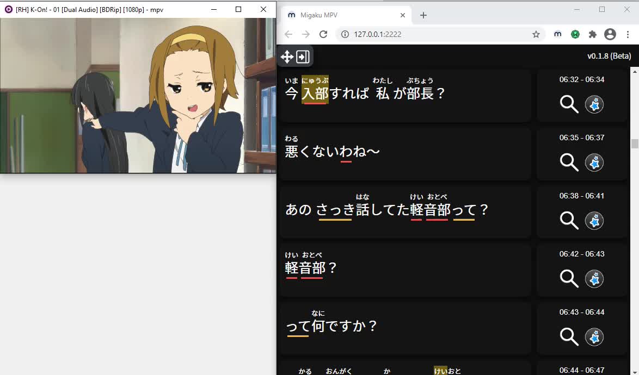Search the 06:32 - 06:34 subtitle line

569,104
